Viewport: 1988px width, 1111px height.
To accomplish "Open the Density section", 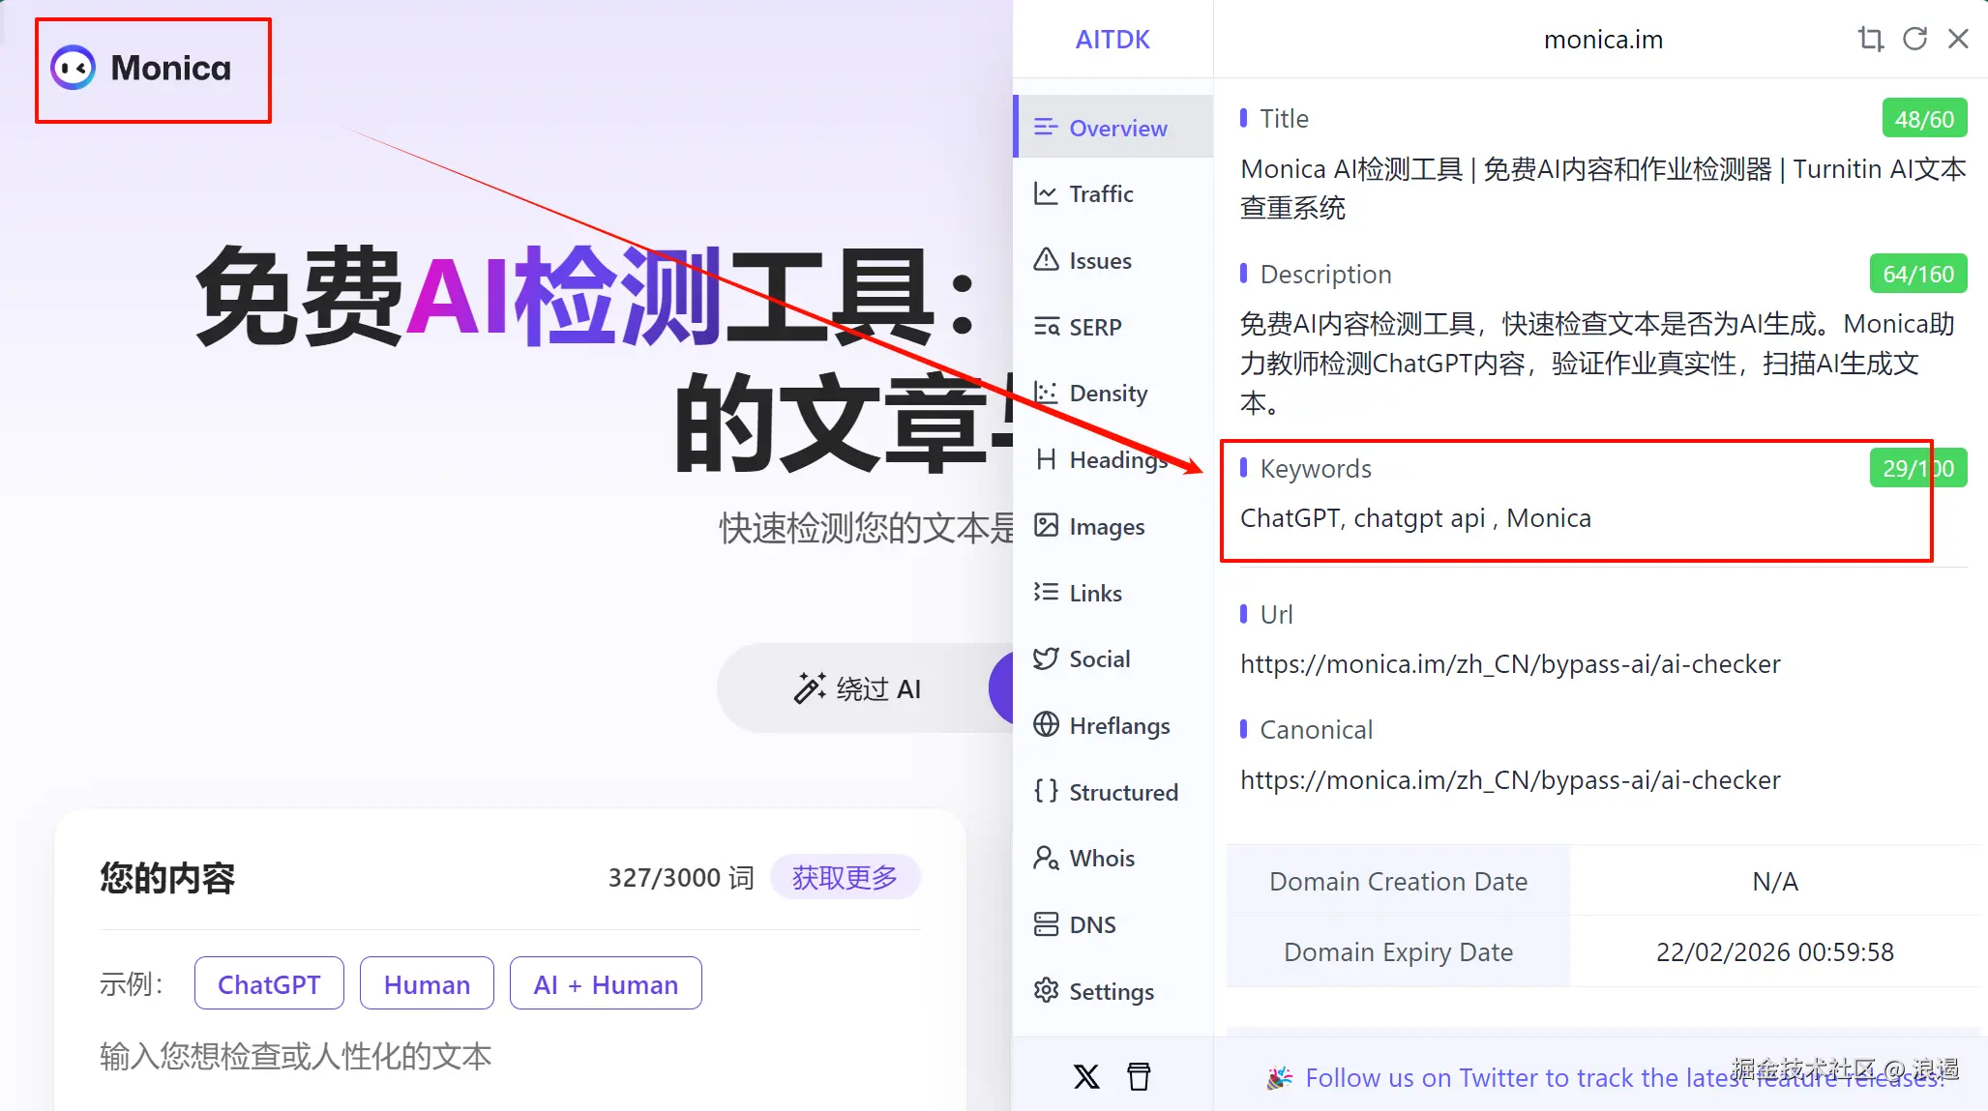I will pos(1108,394).
